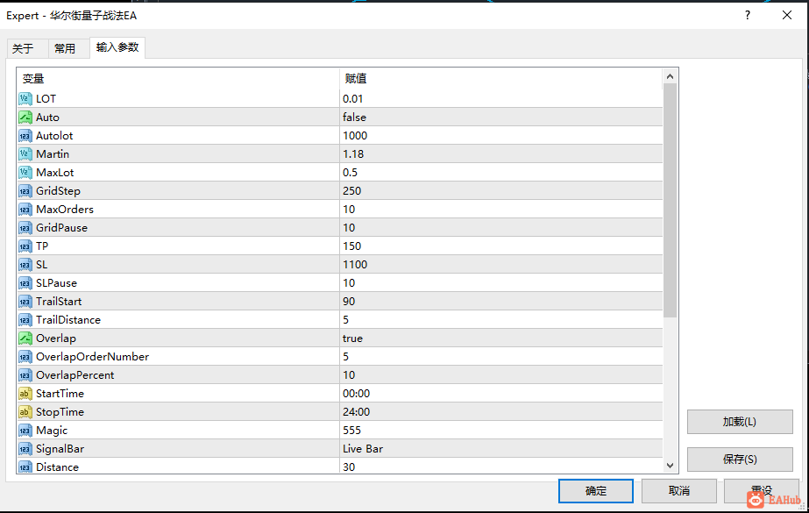Toggle the Overlap value set to true
This screenshot has height=513, width=809.
501,338
